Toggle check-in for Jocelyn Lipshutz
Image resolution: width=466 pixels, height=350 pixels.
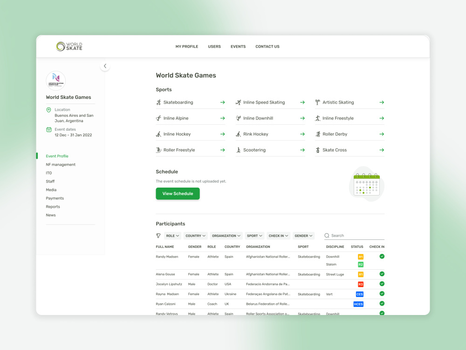point(382,284)
